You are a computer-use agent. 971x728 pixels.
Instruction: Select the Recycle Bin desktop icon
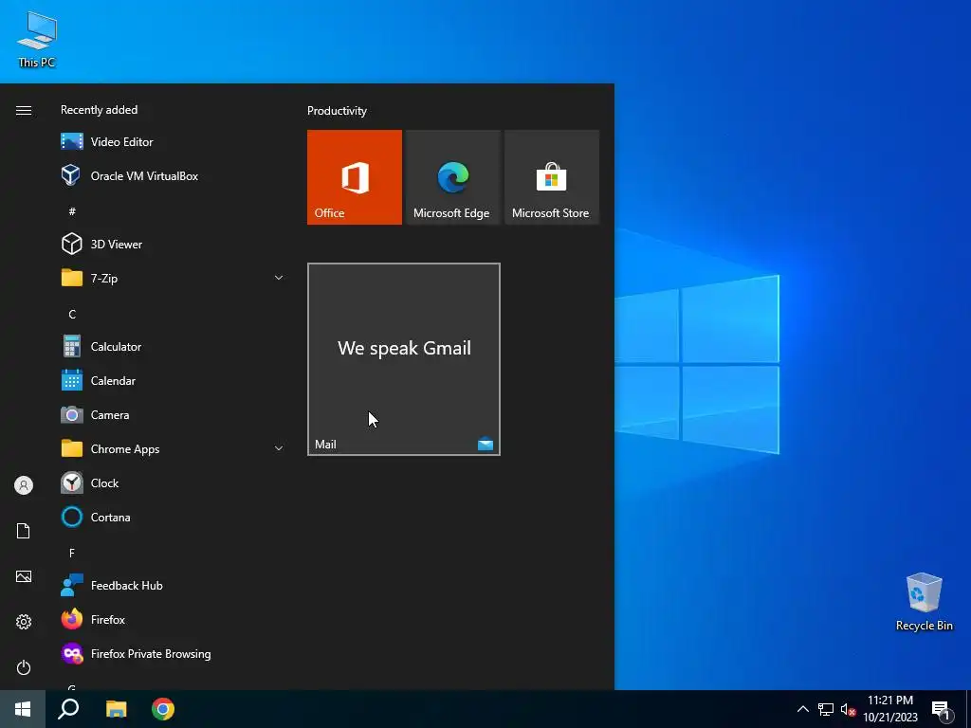pyautogui.click(x=924, y=602)
